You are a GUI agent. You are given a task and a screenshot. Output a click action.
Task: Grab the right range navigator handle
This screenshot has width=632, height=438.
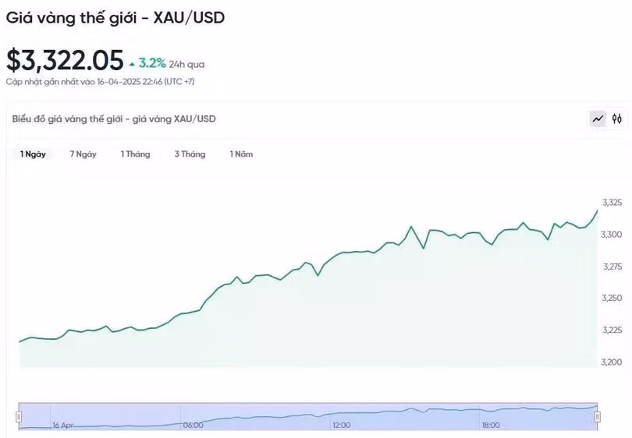pos(598,417)
